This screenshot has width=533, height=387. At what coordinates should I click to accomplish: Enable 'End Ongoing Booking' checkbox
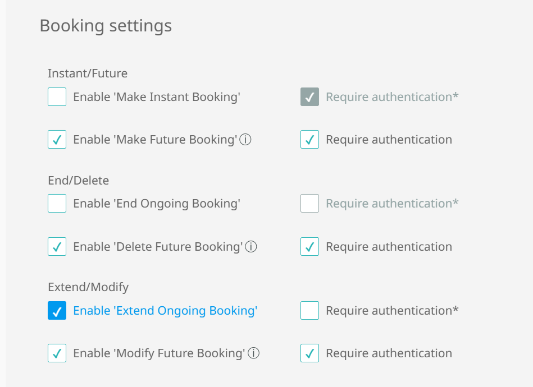(x=57, y=204)
